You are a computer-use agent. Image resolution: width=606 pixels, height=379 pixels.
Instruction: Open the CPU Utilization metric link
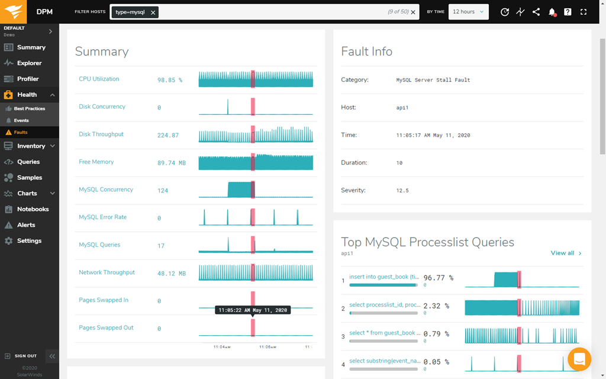tap(99, 79)
